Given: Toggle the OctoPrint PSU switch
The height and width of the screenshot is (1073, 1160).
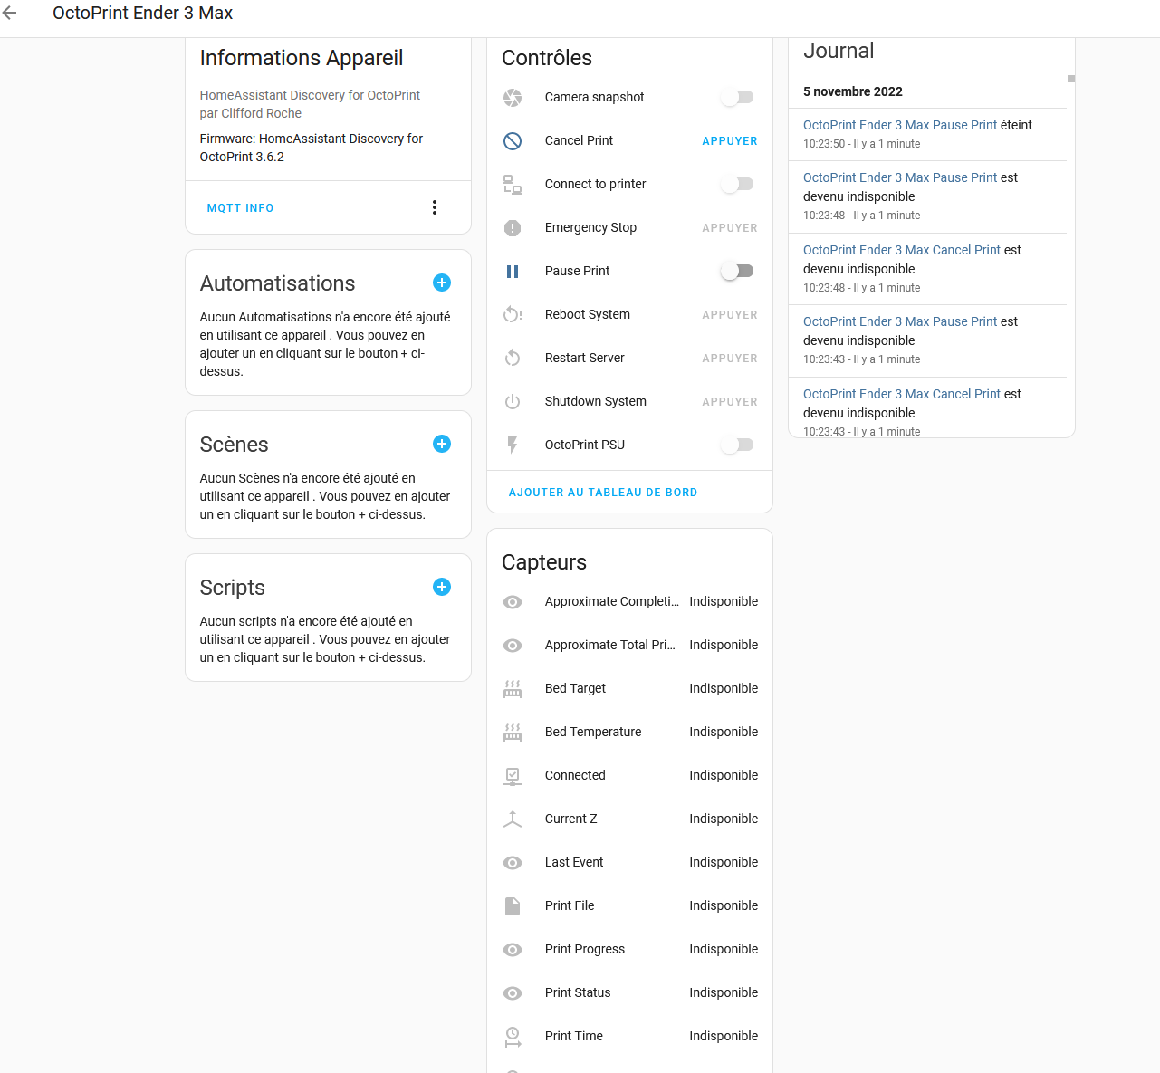Looking at the screenshot, I should [737, 445].
